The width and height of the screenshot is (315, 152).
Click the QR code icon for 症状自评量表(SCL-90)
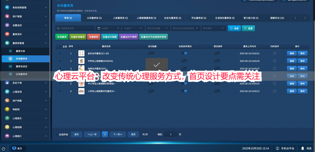(274, 54)
